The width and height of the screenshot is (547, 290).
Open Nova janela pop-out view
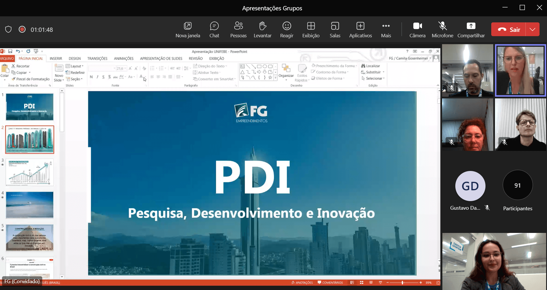(188, 30)
